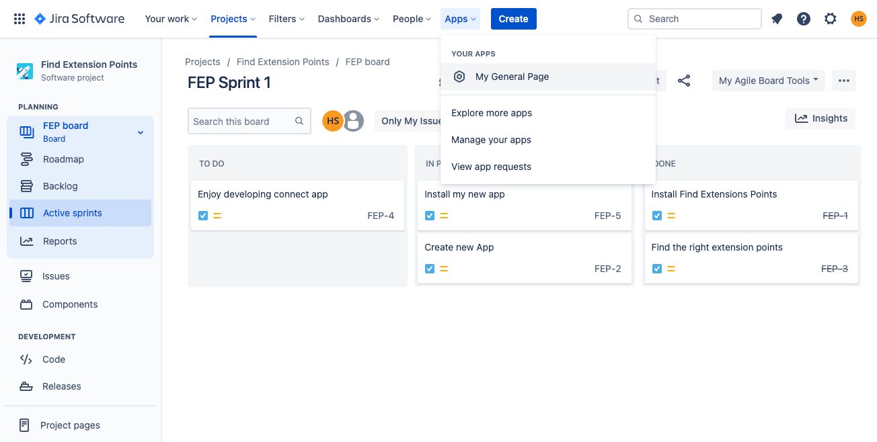The width and height of the screenshot is (877, 442).
Task: Click the Releases ship icon in sidebar
Action: click(26, 386)
